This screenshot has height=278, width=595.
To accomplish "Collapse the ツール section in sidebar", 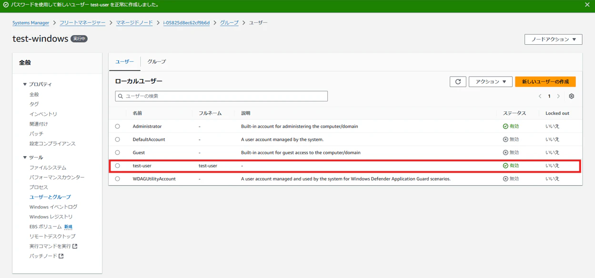I will 25,158.
